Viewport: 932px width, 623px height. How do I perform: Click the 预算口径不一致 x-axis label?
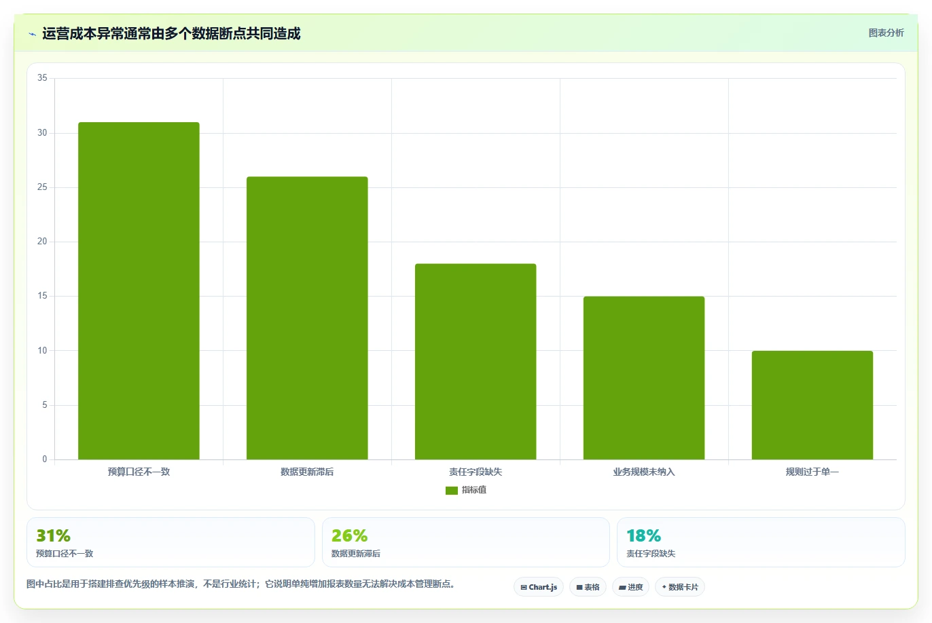tap(139, 472)
